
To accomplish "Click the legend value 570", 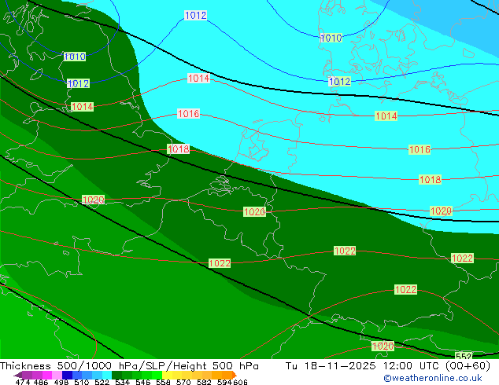I will pyautogui.click(x=183, y=382).
